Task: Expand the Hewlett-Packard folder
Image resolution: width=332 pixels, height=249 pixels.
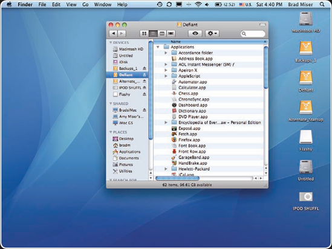Action: click(x=166, y=169)
